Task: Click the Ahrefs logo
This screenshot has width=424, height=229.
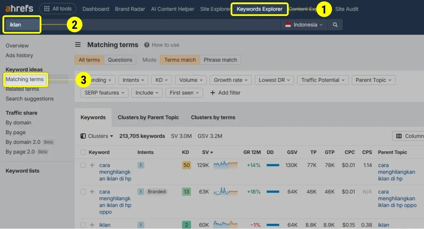Action: pos(19,9)
